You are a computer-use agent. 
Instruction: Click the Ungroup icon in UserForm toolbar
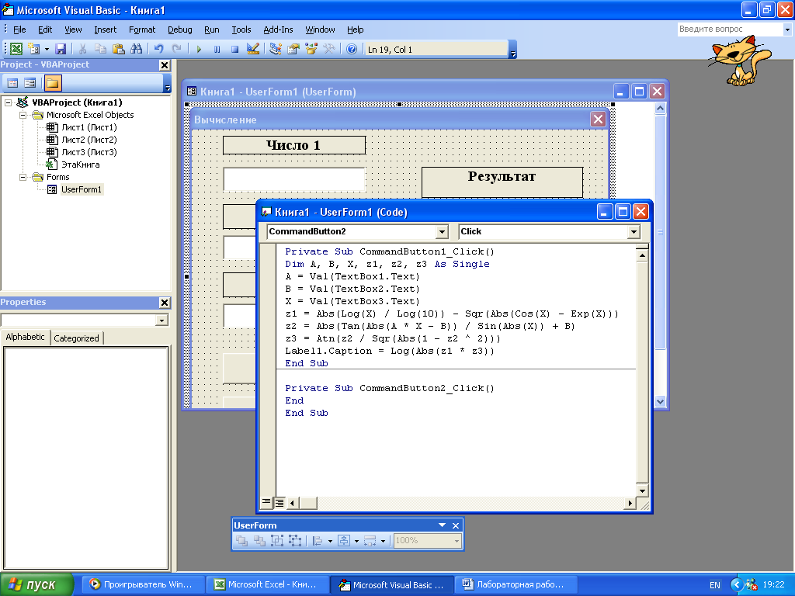point(294,541)
